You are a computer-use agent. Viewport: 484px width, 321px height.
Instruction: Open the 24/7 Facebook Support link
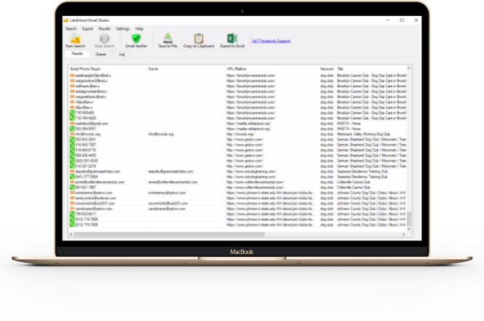(x=271, y=41)
